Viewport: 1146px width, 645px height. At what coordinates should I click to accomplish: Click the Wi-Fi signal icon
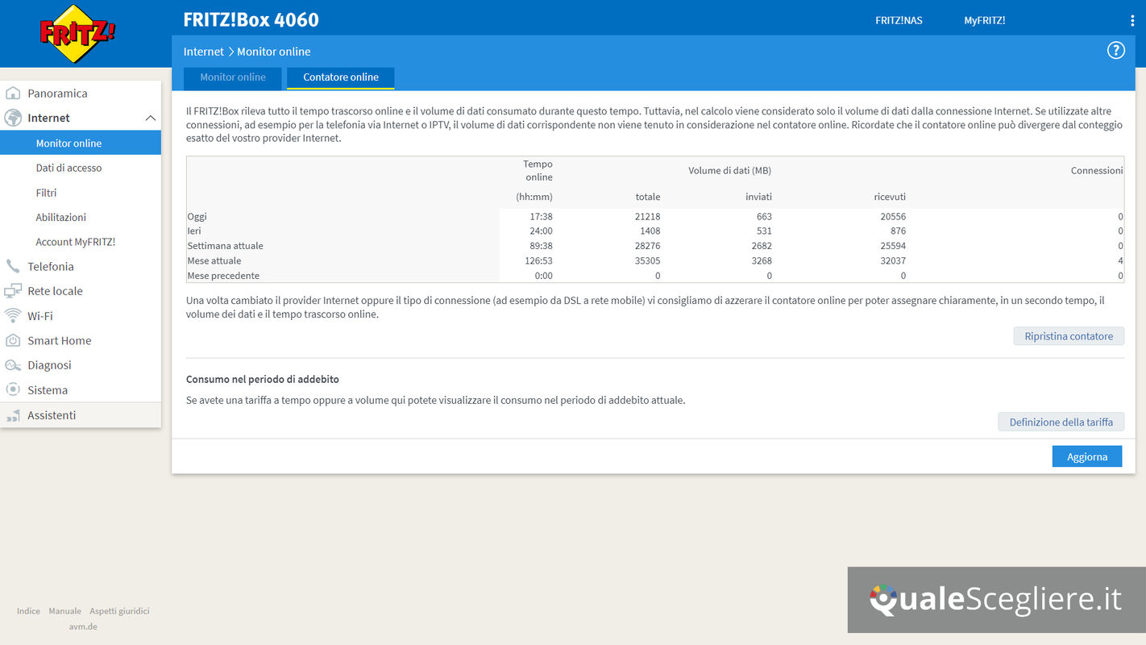[x=13, y=316]
